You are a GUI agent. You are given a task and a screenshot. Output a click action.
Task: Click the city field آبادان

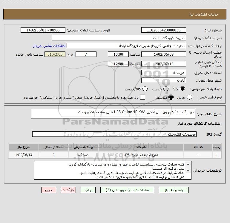pyautogui.click(x=164, y=80)
